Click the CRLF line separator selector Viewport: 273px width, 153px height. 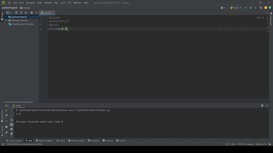coord(233,144)
